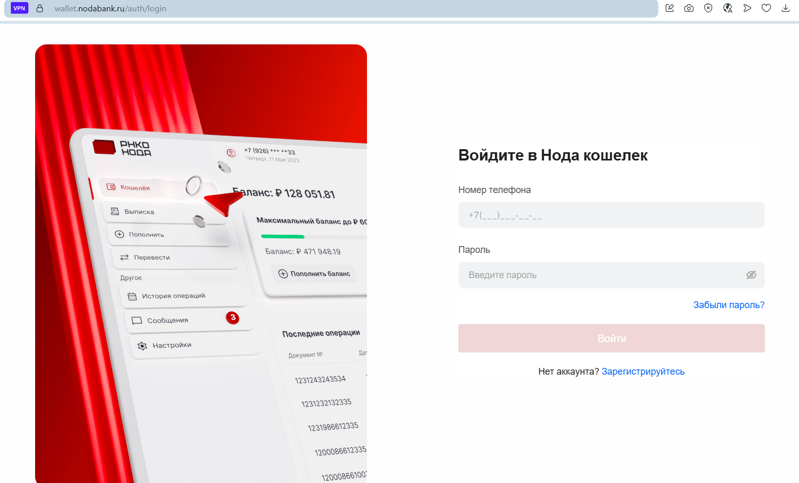Select the wallet.nodabank.ru URL in the address bar
The image size is (799, 483).
(110, 9)
